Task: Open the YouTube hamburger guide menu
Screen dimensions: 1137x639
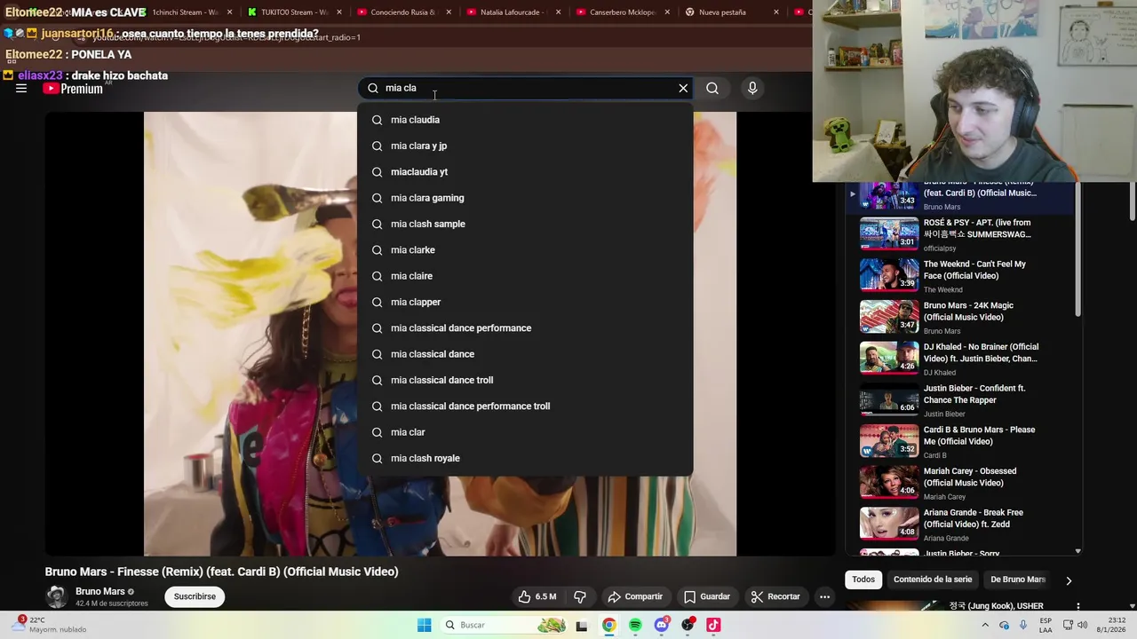Action: [x=21, y=88]
